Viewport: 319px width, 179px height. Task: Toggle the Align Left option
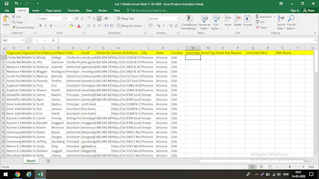pos(89,26)
